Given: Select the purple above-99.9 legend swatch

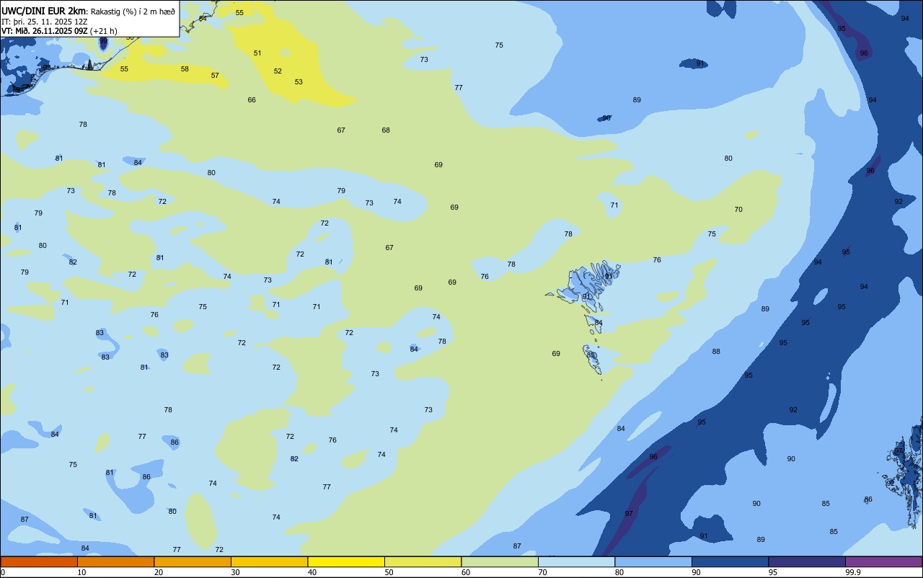Looking at the screenshot, I should pyautogui.click(x=883, y=561).
